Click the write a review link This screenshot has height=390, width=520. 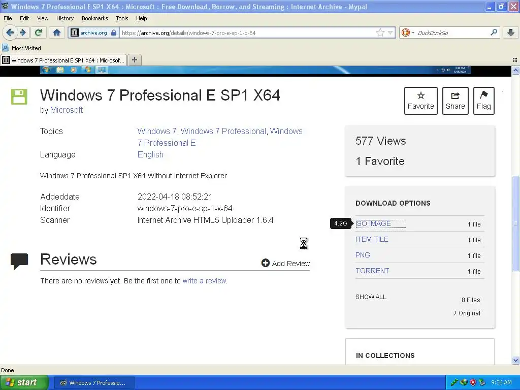(204, 281)
